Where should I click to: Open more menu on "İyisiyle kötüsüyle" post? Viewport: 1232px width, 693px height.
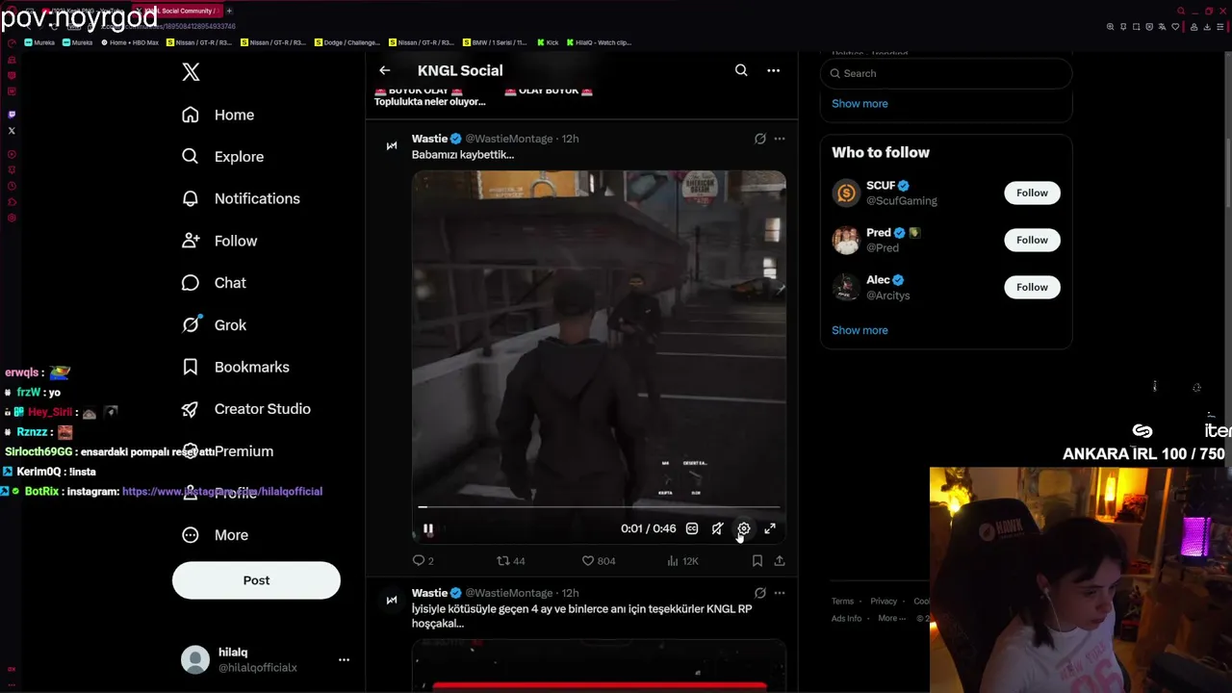(780, 593)
